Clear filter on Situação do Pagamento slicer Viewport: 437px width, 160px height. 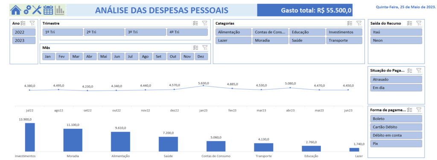[419, 70]
